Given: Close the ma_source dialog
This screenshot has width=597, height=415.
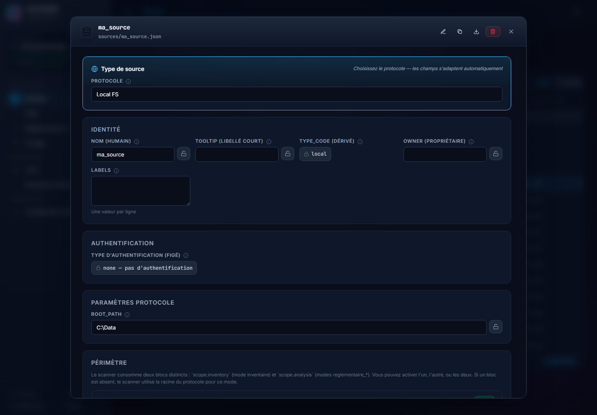Looking at the screenshot, I should (511, 32).
